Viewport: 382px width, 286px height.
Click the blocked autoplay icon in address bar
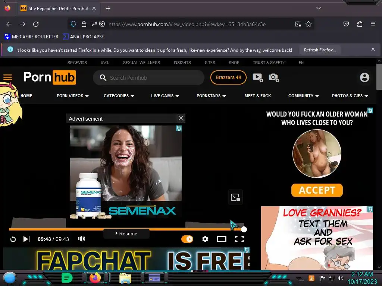(102, 24)
